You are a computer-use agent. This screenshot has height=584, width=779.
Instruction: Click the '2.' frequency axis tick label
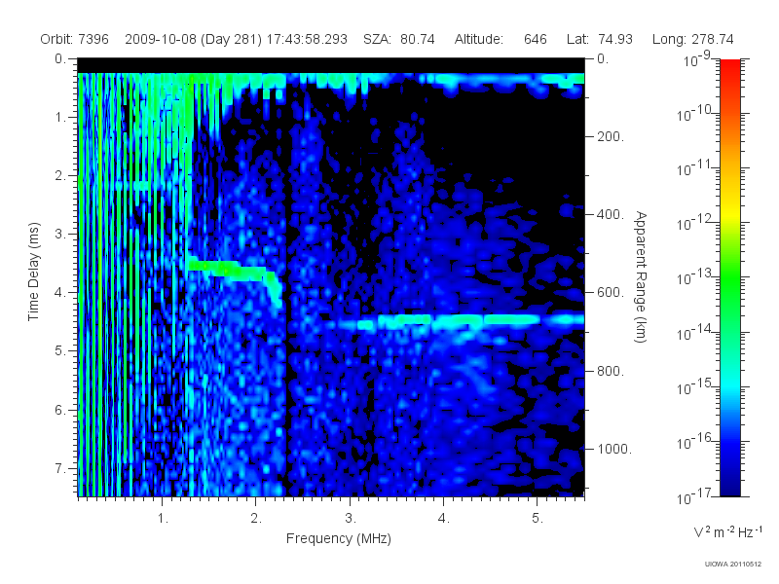pyautogui.click(x=256, y=519)
